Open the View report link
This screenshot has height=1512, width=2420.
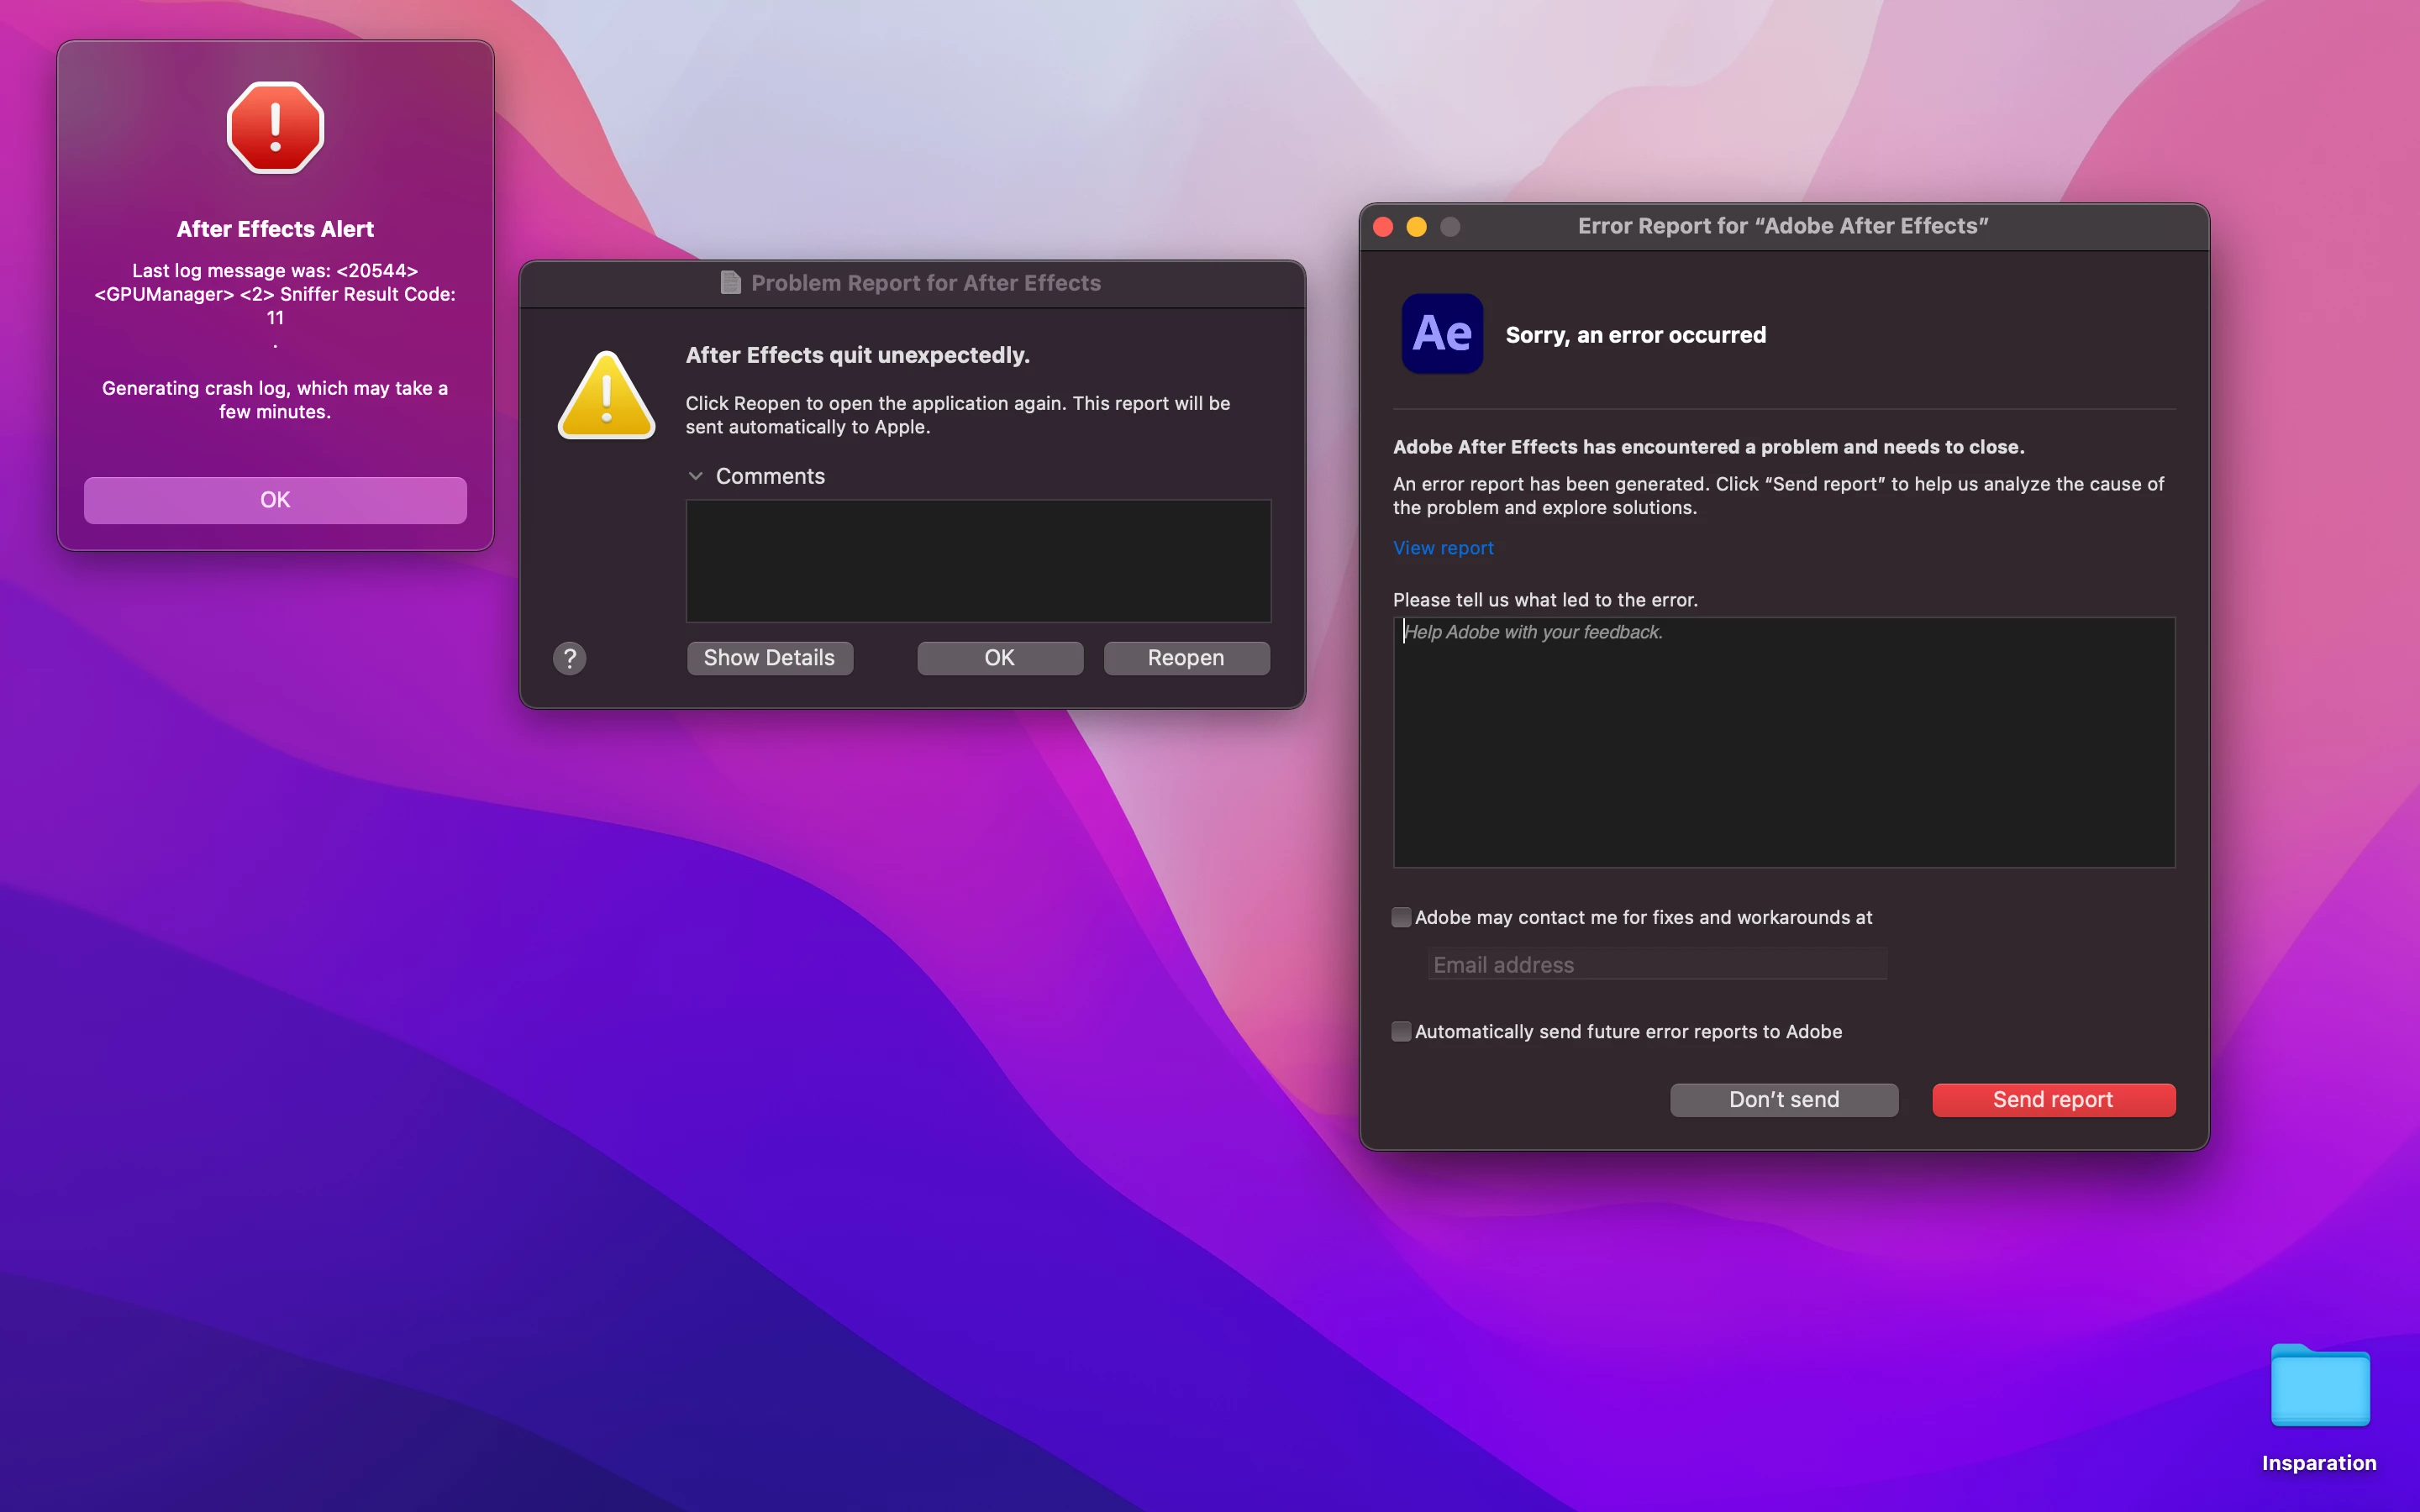[x=1443, y=548]
